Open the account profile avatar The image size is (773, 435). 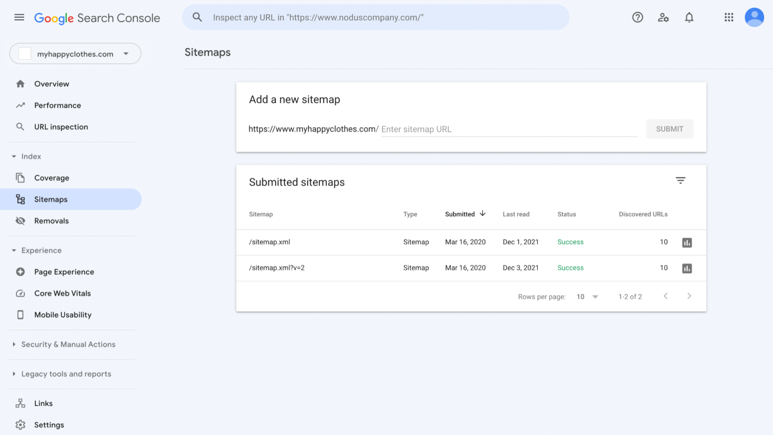[754, 17]
